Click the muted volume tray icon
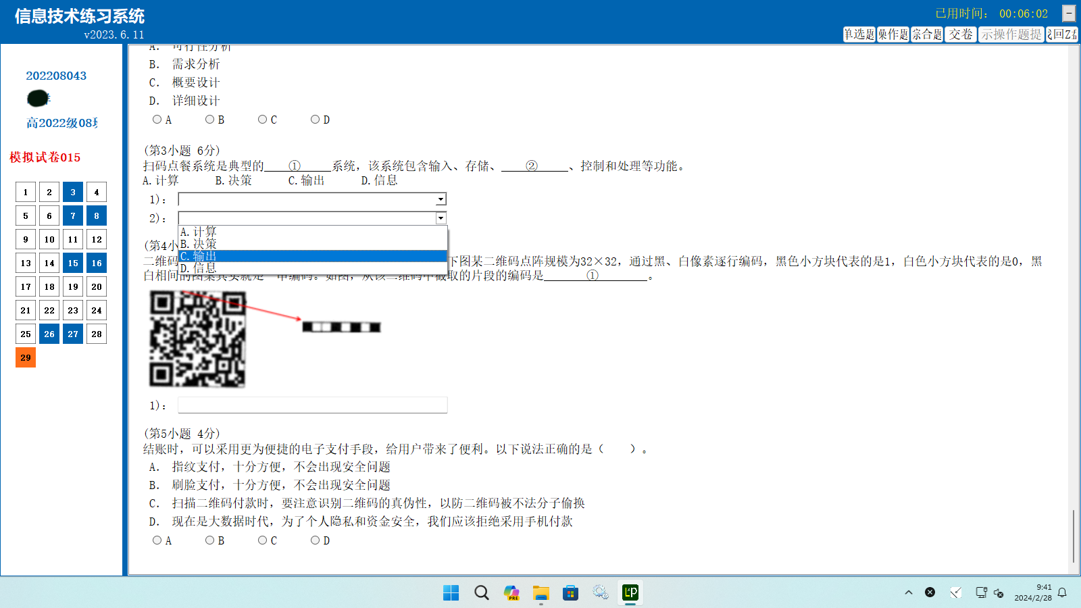The width and height of the screenshot is (1081, 608). point(999,593)
